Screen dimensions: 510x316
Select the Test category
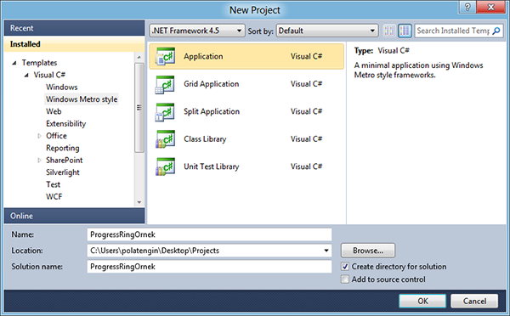pos(53,184)
